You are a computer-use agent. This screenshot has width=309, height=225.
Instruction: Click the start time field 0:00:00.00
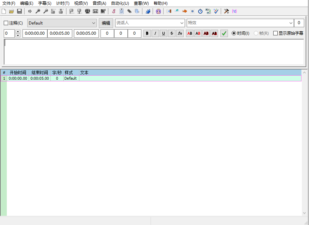pyautogui.click(x=35, y=33)
